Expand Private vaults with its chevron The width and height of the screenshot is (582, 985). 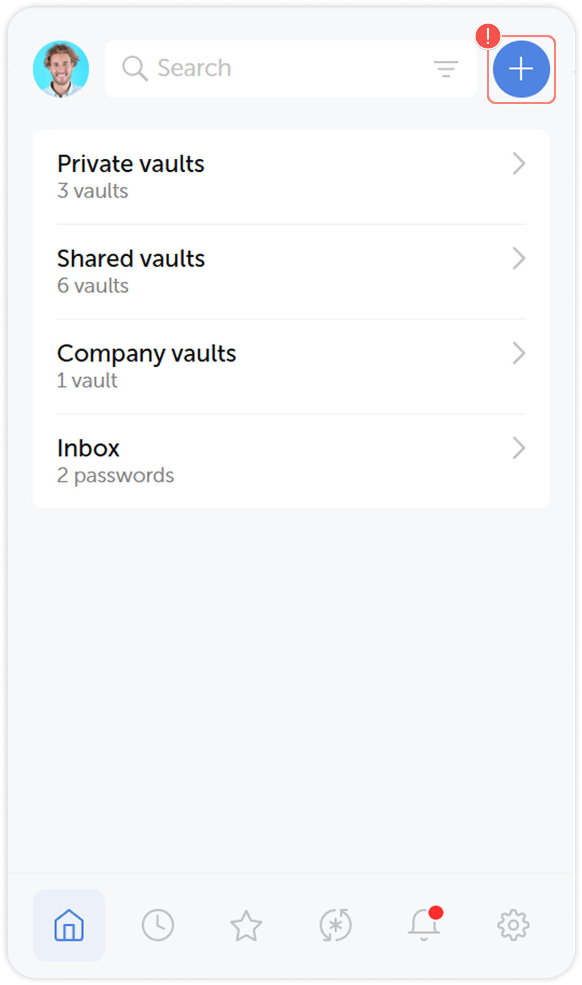pos(520,165)
